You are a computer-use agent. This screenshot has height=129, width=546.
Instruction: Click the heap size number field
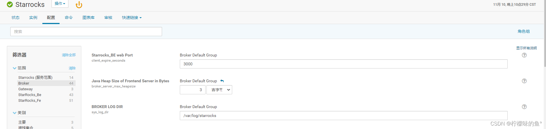tap(193, 90)
